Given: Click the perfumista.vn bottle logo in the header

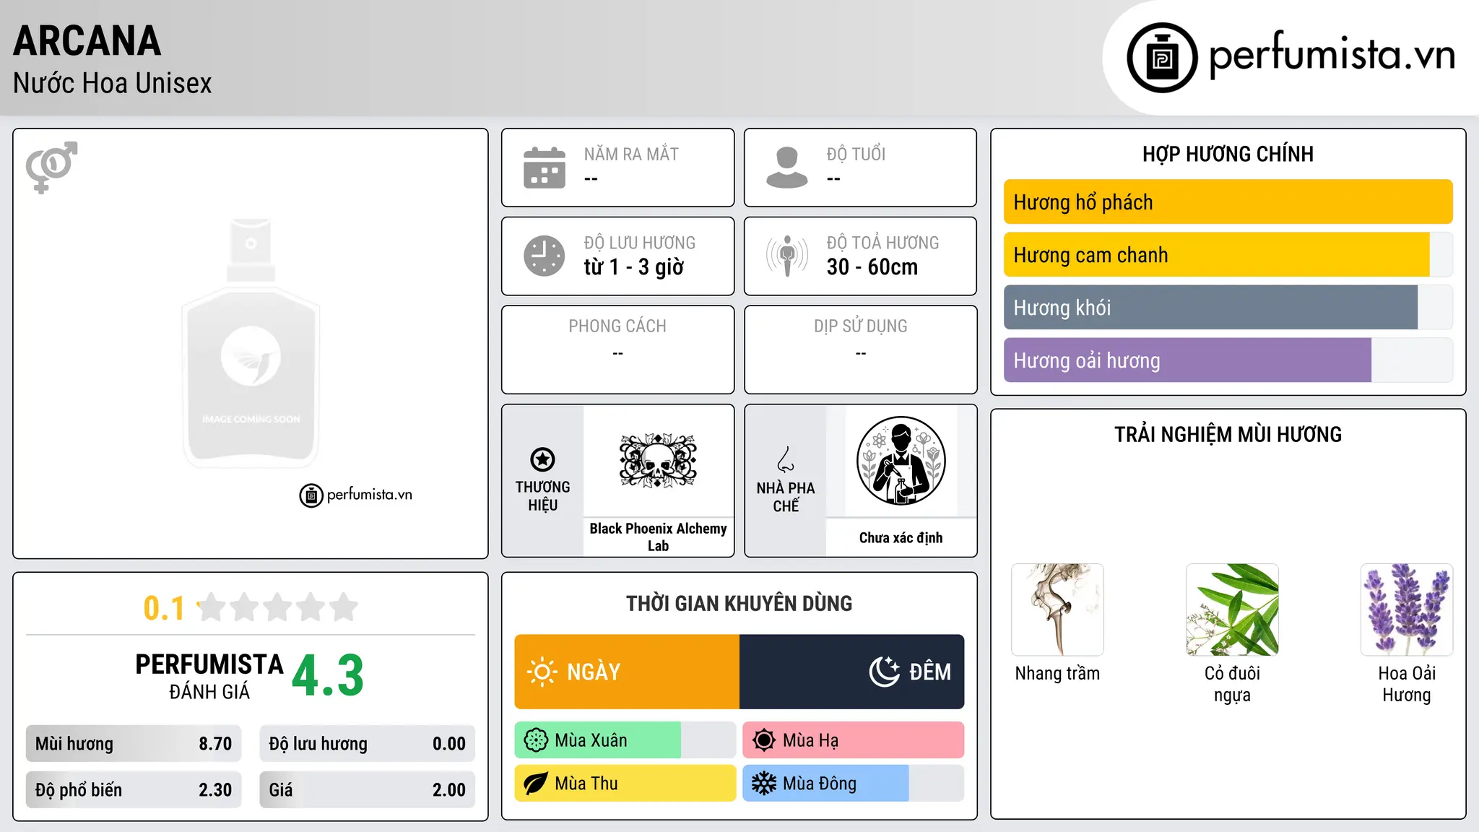Looking at the screenshot, I should click(x=1162, y=58).
